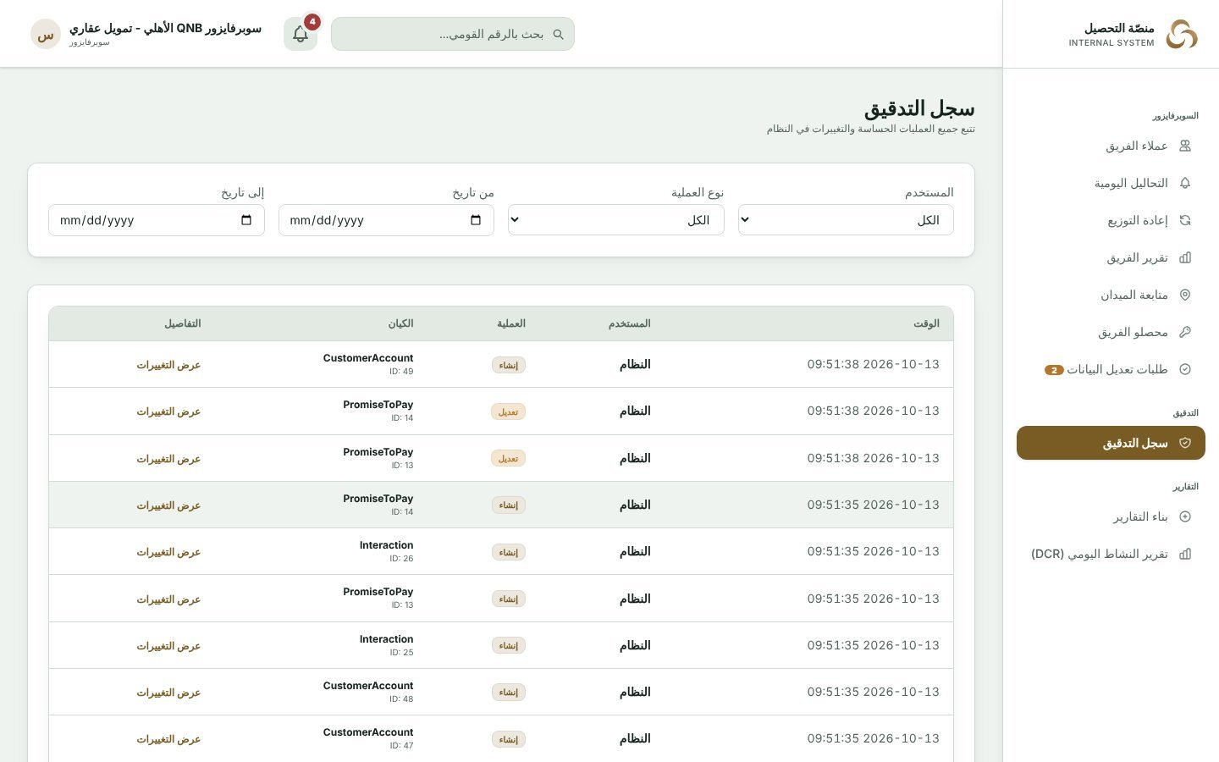Open محصلو الفريق in the sidebar

point(1111,332)
